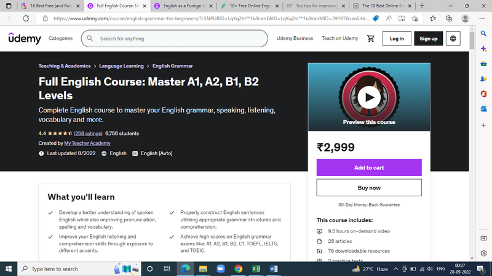This screenshot has width=492, height=276.
Task: Click the Udemy logo
Action: 25,38
